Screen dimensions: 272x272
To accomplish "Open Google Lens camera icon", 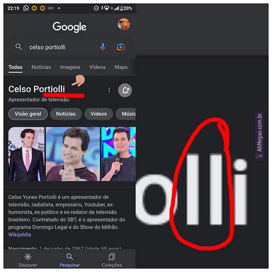I will [121, 47].
